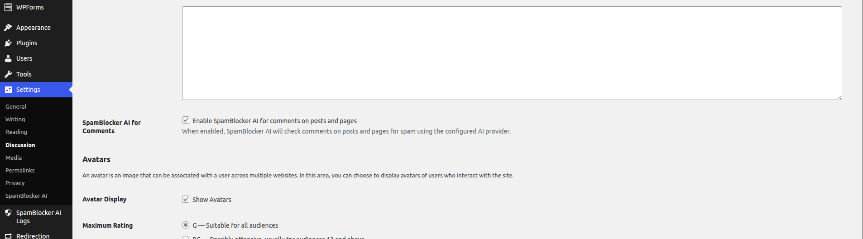Viewport: 863px width, 239px height.
Task: Click the Settings sliders icon
Action: [x=8, y=90]
